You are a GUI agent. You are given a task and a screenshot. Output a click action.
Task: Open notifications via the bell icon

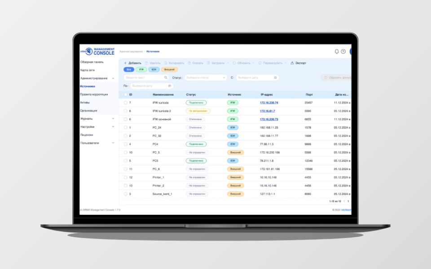(x=337, y=52)
